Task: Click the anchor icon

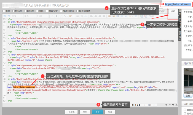Action: [x=86, y=16]
